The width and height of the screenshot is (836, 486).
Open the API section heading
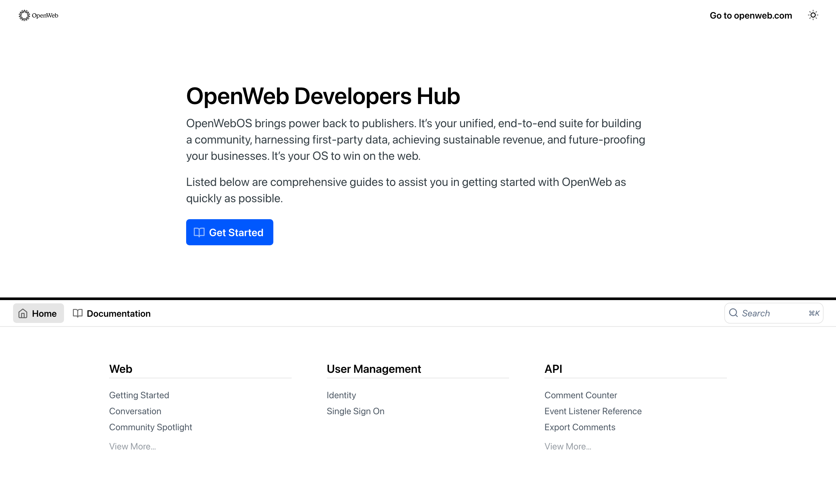pos(553,369)
